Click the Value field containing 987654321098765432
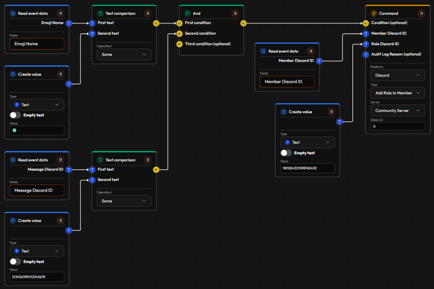Image resolution: width=434 pixels, height=289 pixels. tap(308, 168)
